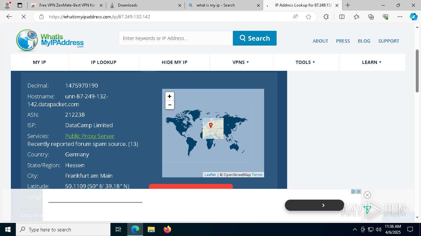Click the page vertical scrollbar thumb
Screen dimensions: 421x236
[417, 70]
